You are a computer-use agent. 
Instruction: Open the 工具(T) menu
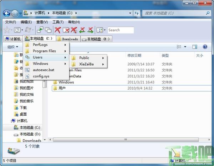click(x=58, y=22)
